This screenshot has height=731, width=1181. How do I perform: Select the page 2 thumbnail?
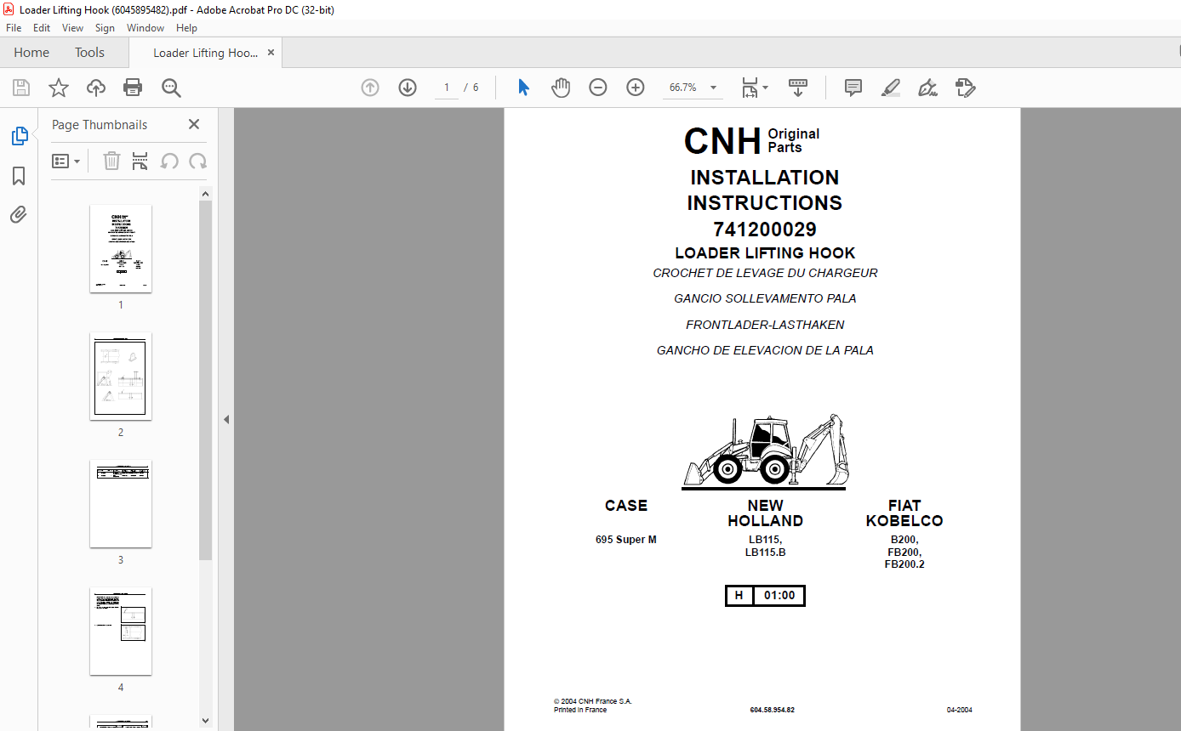pyautogui.click(x=121, y=376)
